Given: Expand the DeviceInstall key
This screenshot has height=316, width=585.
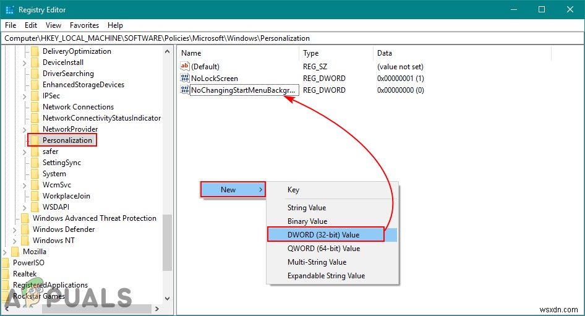Looking at the screenshot, I should point(25,62).
